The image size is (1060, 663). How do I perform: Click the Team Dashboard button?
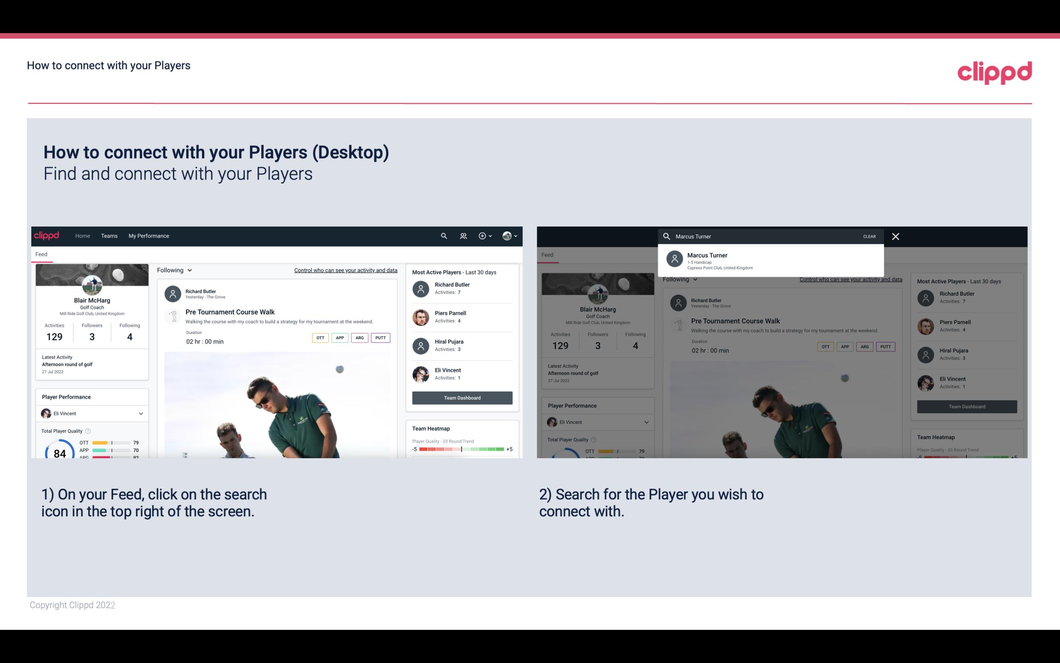(x=462, y=397)
